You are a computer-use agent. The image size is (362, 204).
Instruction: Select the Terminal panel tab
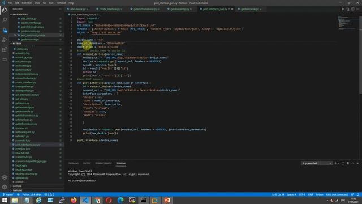(121, 163)
